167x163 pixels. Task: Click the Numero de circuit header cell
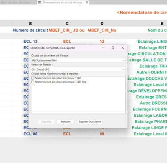(x=30, y=30)
